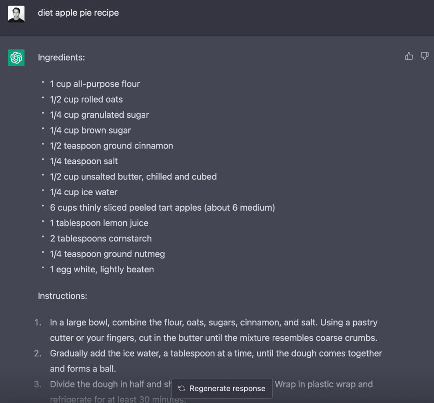Click the thumbs up icon

(409, 56)
